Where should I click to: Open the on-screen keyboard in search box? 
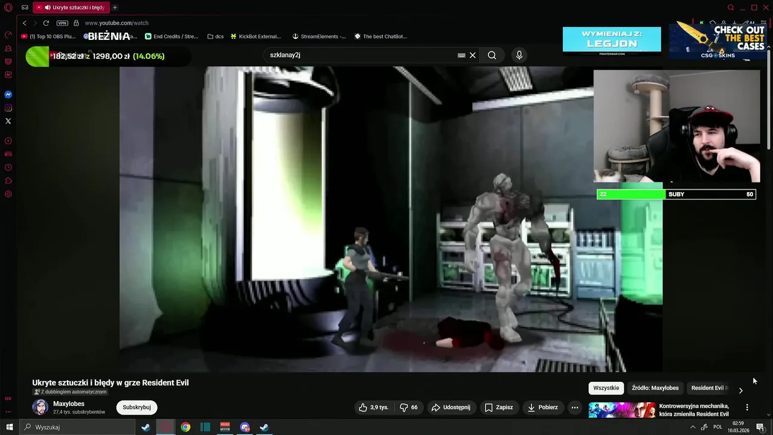click(x=461, y=55)
